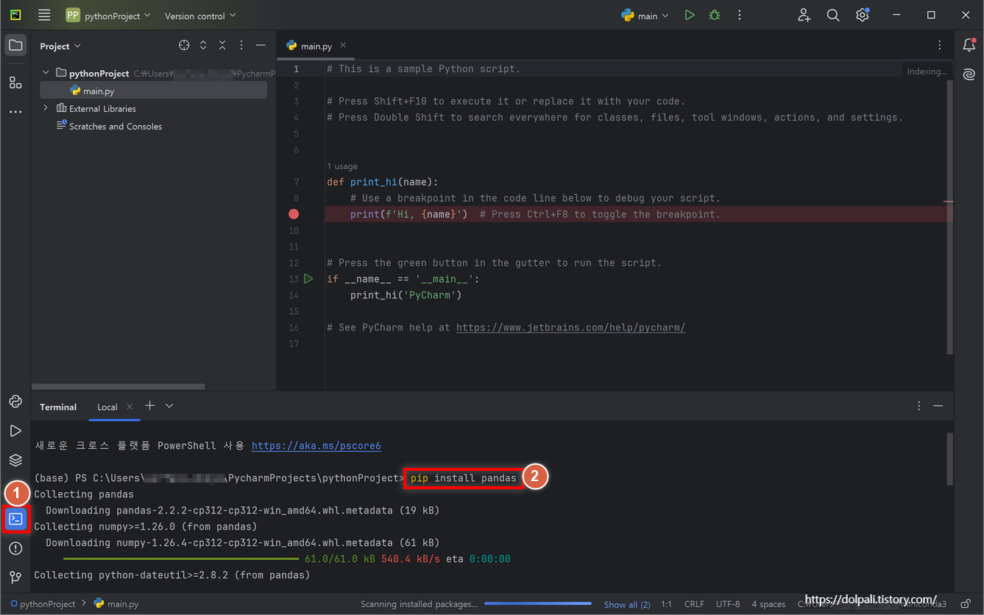Click the Project panel horizontal scrollbar
The height and width of the screenshot is (615, 984).
tap(118, 387)
